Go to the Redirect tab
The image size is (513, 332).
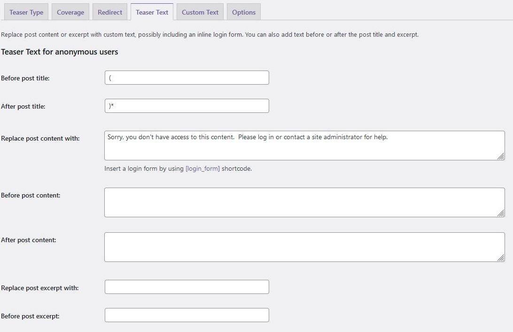[x=110, y=12]
